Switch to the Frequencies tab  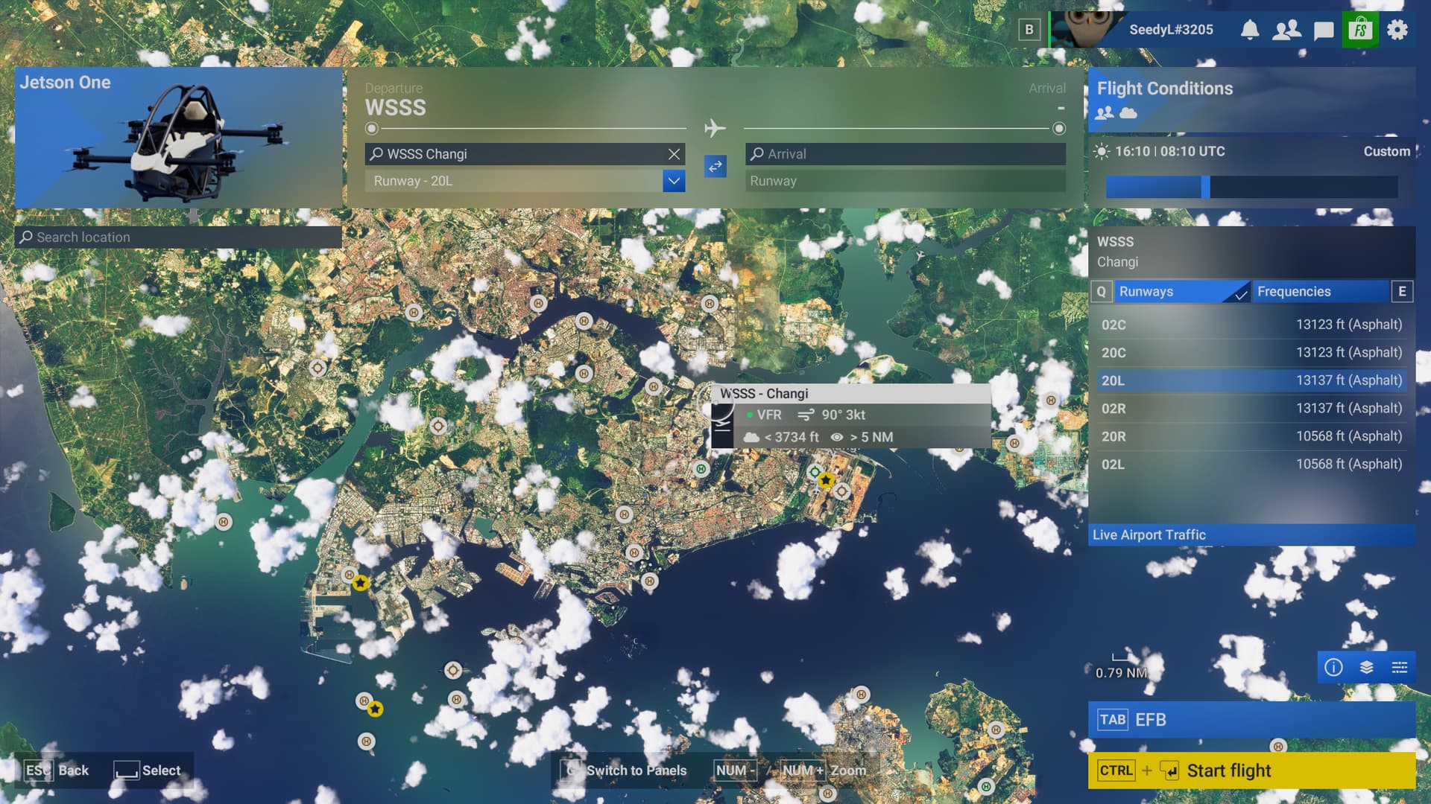click(1319, 292)
